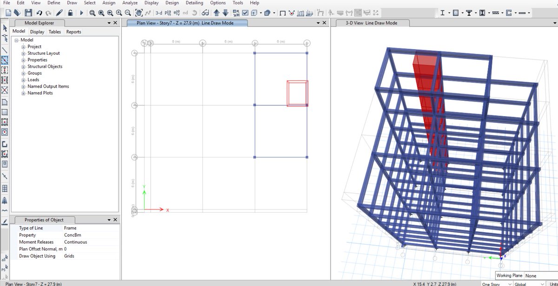Screen dimensions: 558x286
Task: Switch to the Display tab in Model Explorer
Action: 37,32
